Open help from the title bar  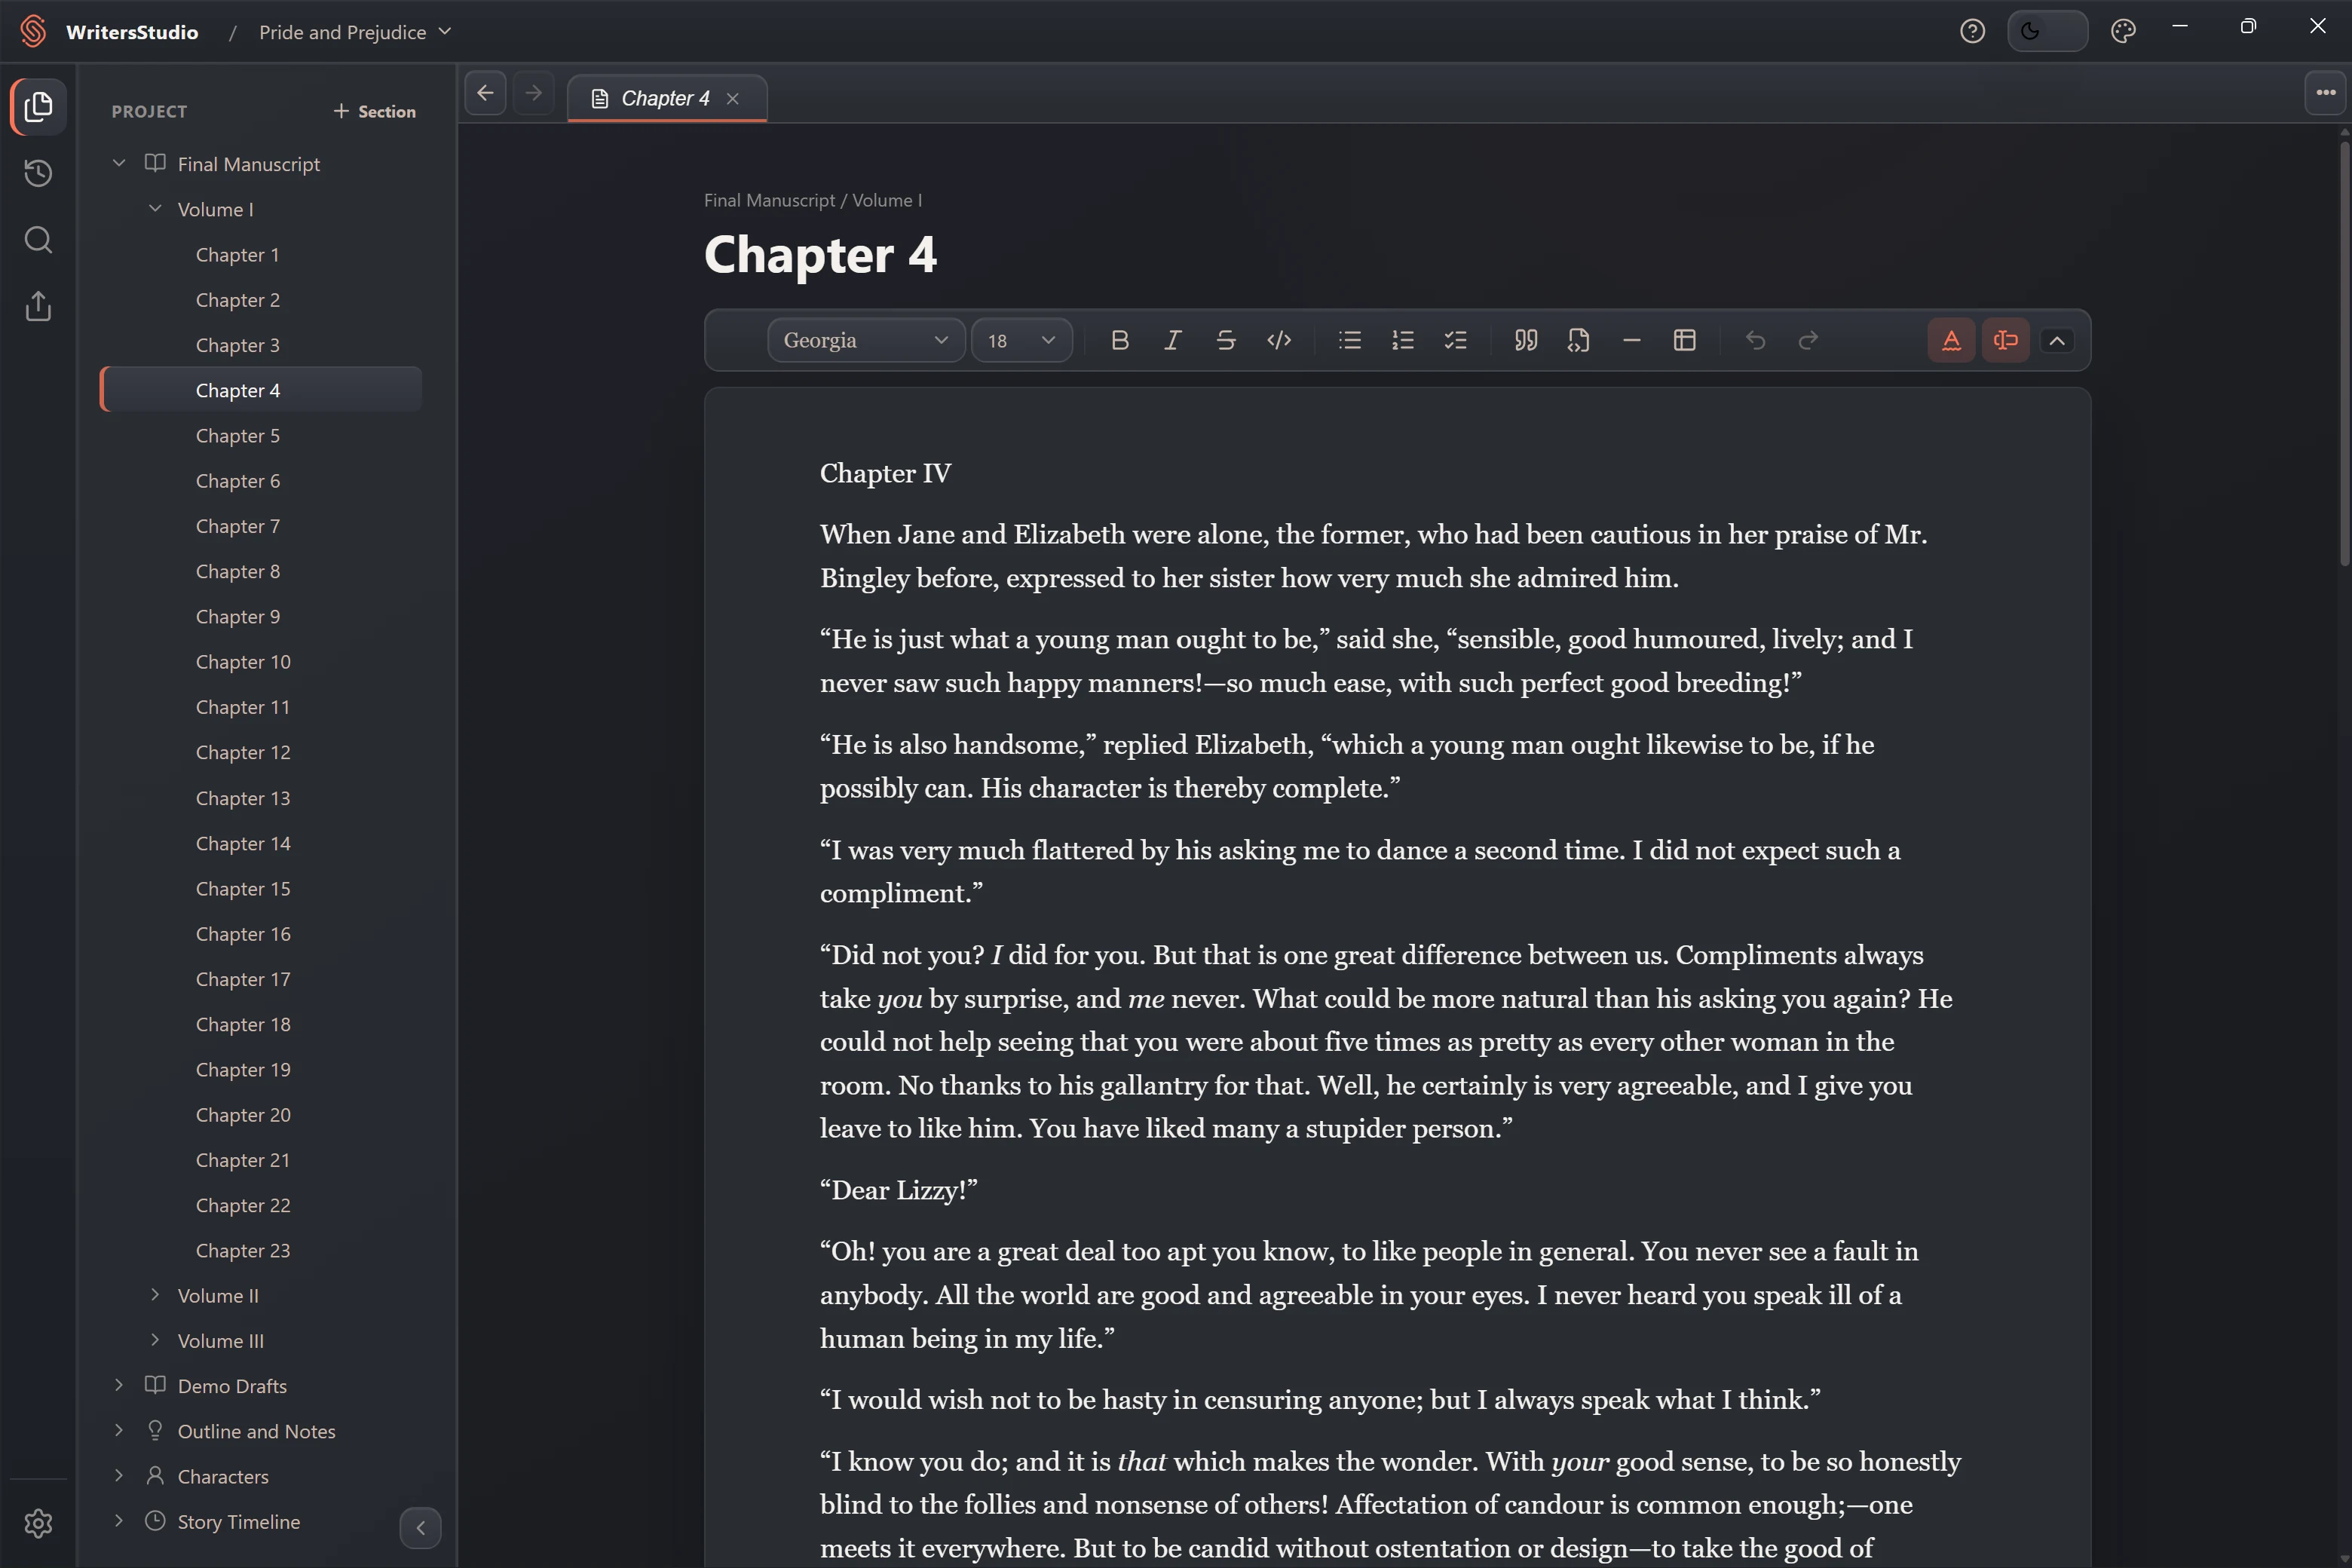click(x=1972, y=31)
